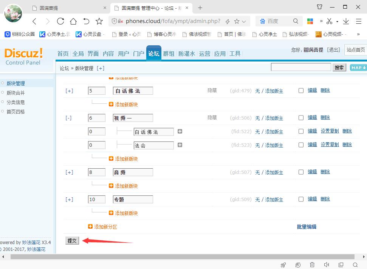This screenshot has width=367, height=269.
Task: Click the plus icon next to 法会 sub-forum
Action: (180, 145)
